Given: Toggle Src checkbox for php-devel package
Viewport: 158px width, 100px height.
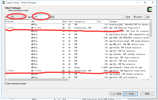Looking at the screenshot, I should click(69, 71).
